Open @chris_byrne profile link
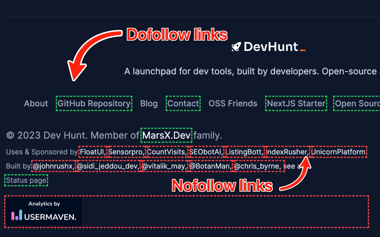 259,166
